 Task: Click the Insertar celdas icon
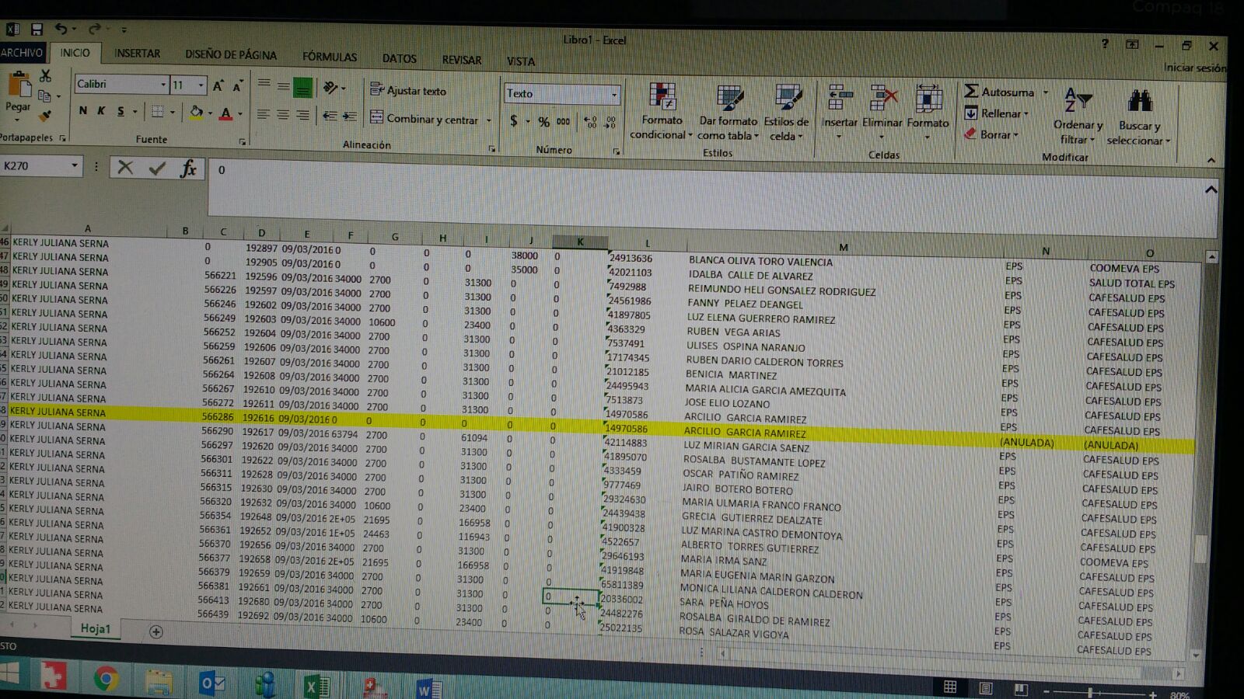pos(839,99)
